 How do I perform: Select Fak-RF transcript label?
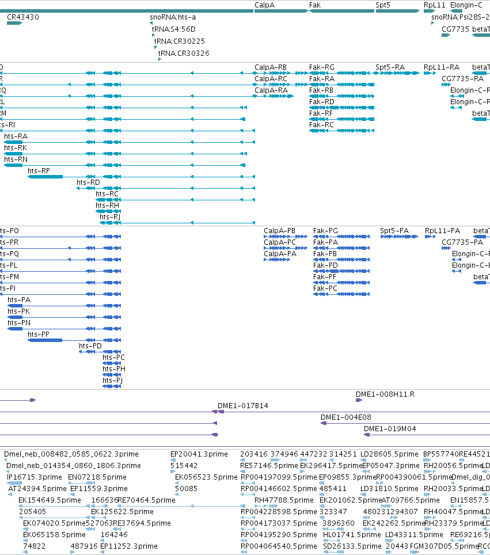click(321, 113)
